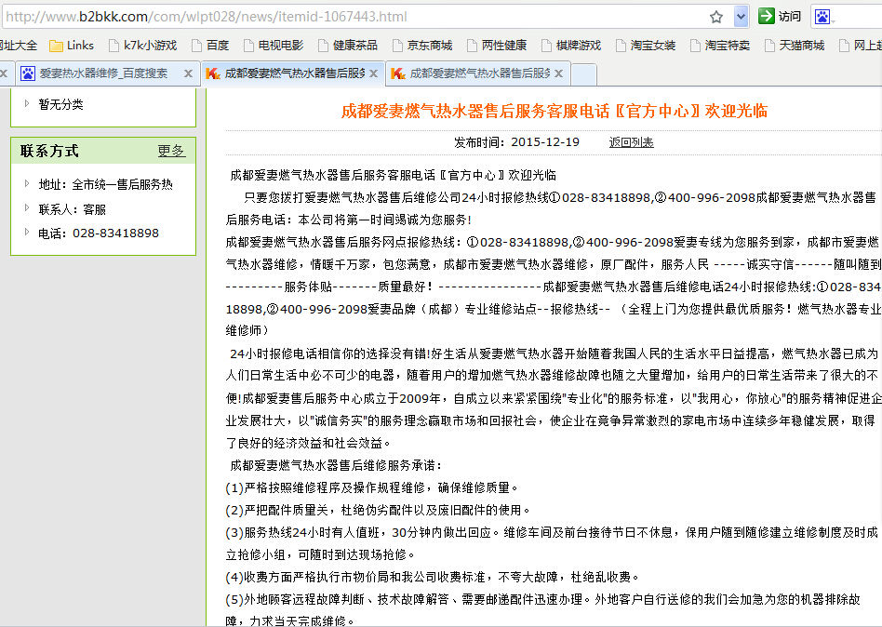Switch to the 爱妻热水器维修_百度搜索 tab

point(103,73)
